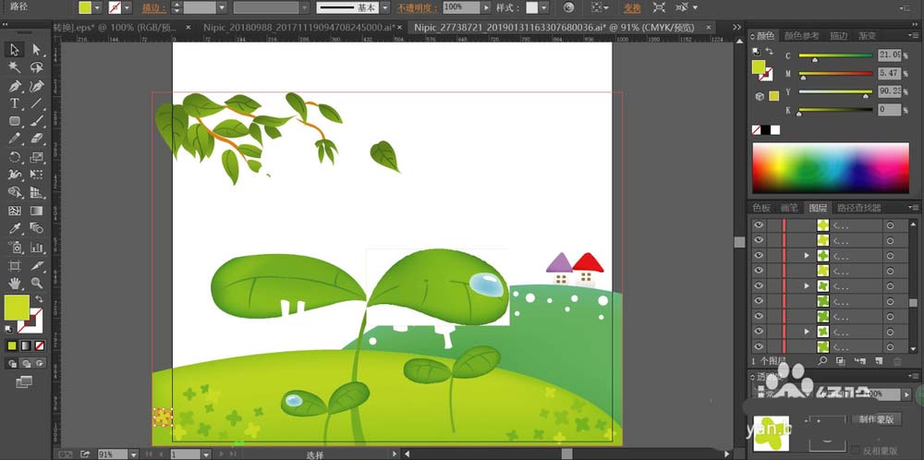Open the 不透明度 link in control bar
Viewport: 924px width, 460px height.
pos(418,7)
